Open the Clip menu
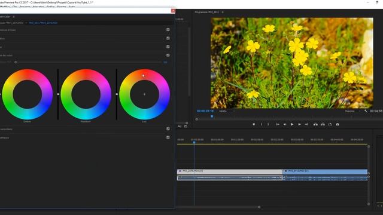Screen dimensions: 383x215 [x=14, y=7]
